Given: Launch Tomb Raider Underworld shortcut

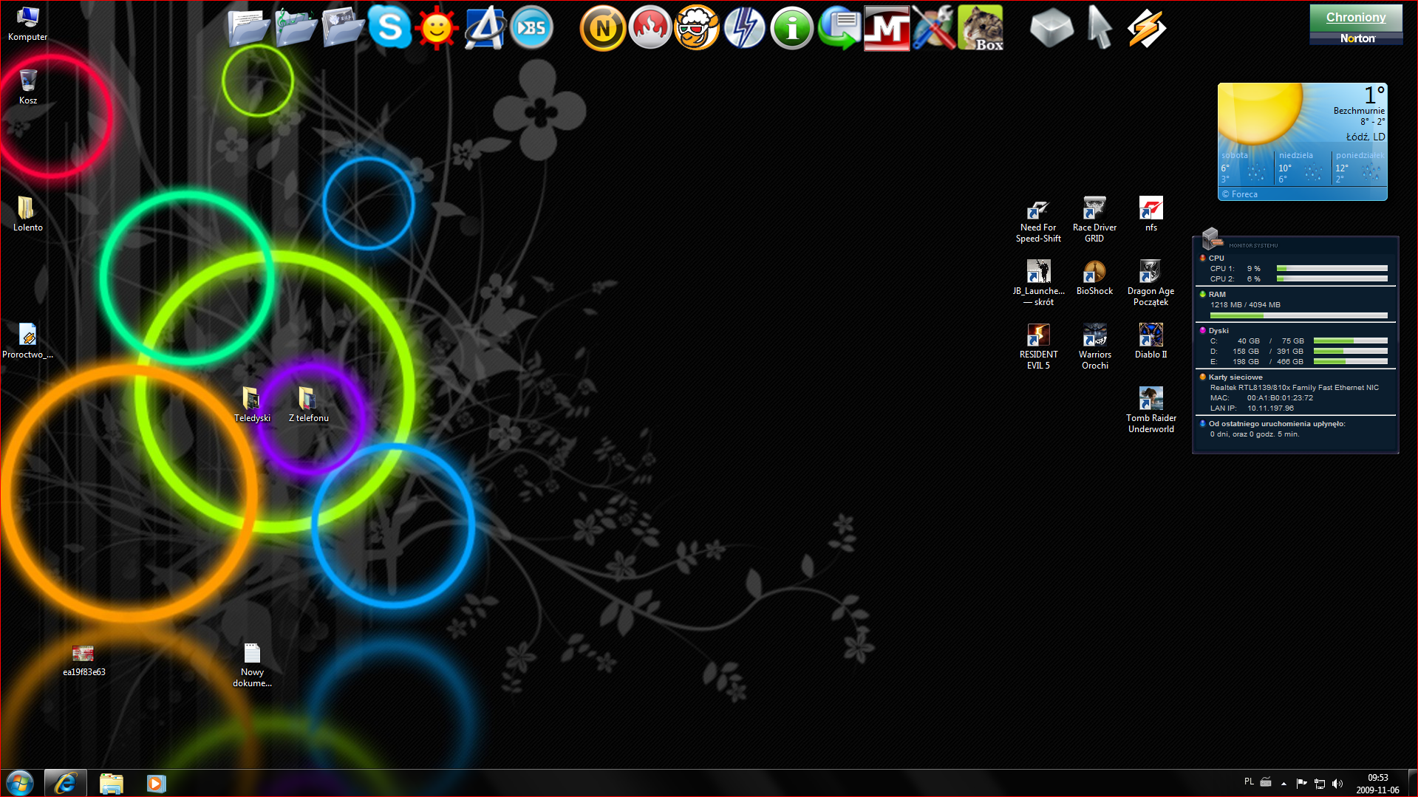Looking at the screenshot, I should tap(1151, 410).
